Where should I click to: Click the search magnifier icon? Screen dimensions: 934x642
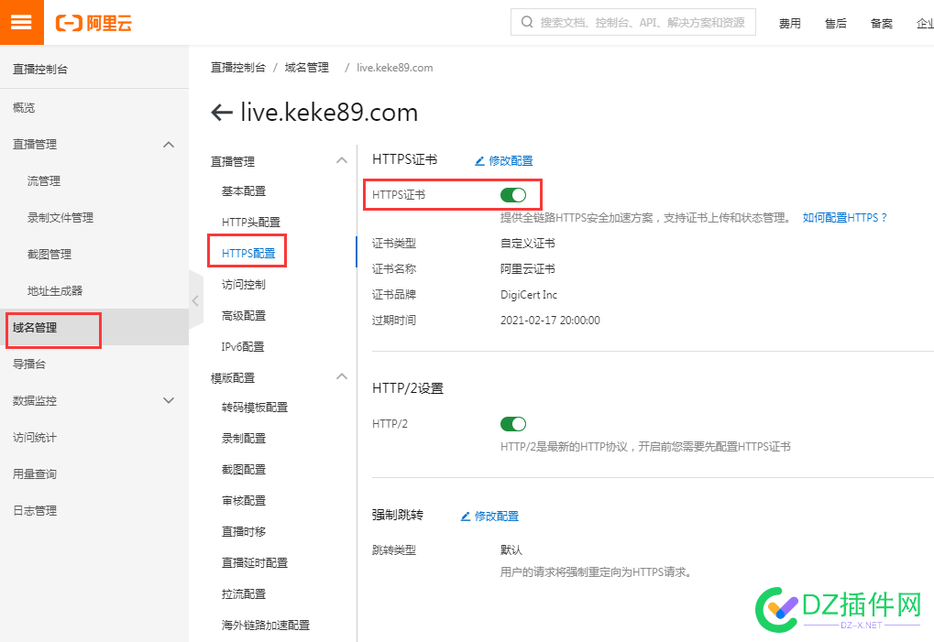pyautogui.click(x=526, y=23)
